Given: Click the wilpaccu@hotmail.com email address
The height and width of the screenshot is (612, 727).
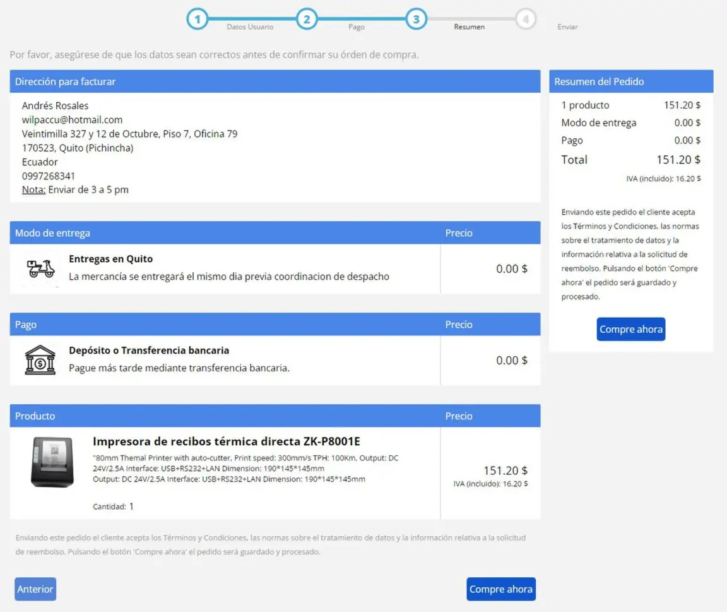Looking at the screenshot, I should 72,120.
